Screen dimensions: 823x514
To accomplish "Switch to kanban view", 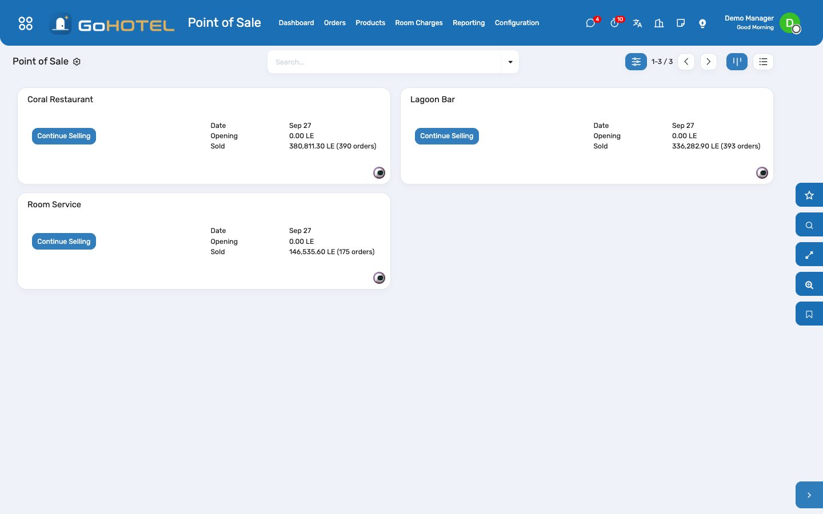I will coord(737,62).
